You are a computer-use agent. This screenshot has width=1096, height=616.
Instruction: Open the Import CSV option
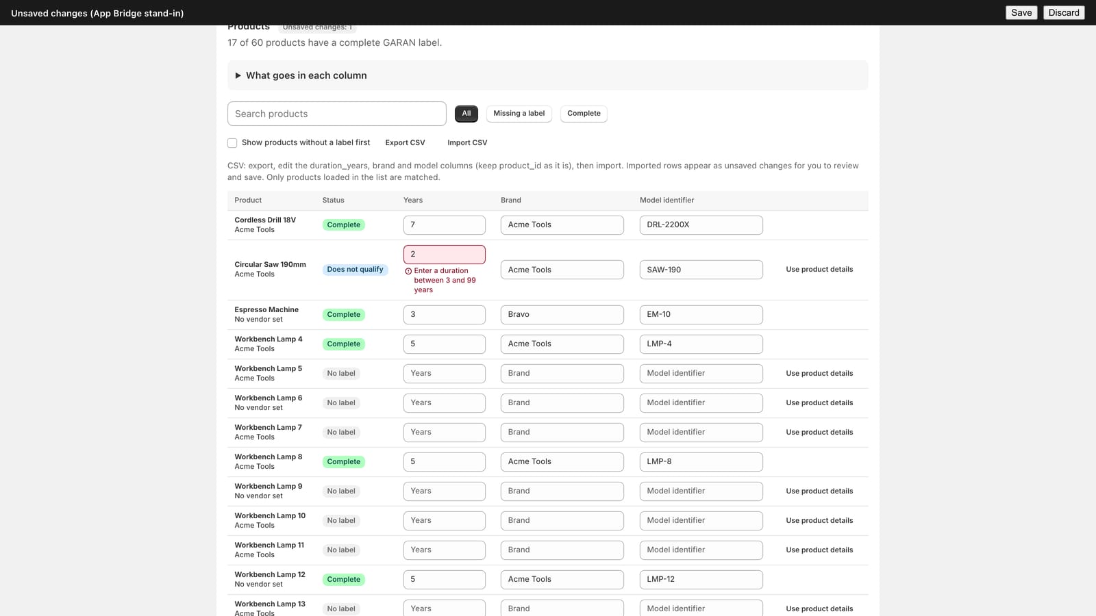[467, 142]
